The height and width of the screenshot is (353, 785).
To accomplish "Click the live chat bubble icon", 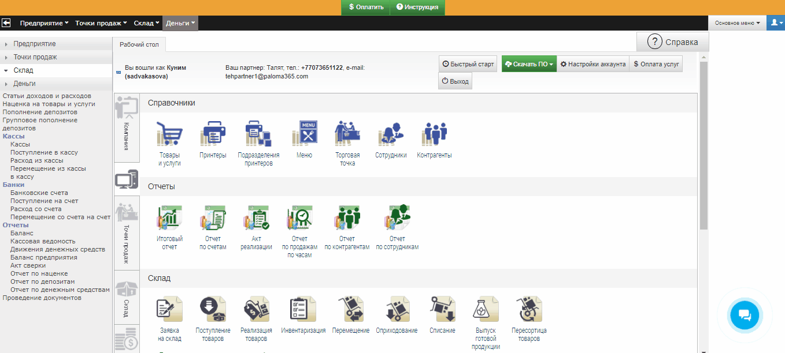I will [x=745, y=315].
